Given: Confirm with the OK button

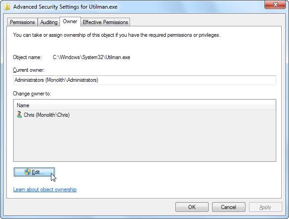Looking at the screenshot, I should click(x=192, y=207).
